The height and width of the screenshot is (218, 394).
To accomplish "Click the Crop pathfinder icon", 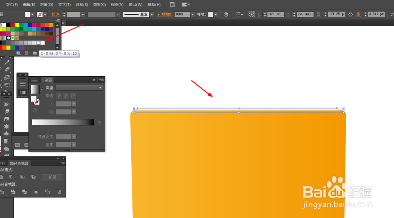I will tap(36, 192).
